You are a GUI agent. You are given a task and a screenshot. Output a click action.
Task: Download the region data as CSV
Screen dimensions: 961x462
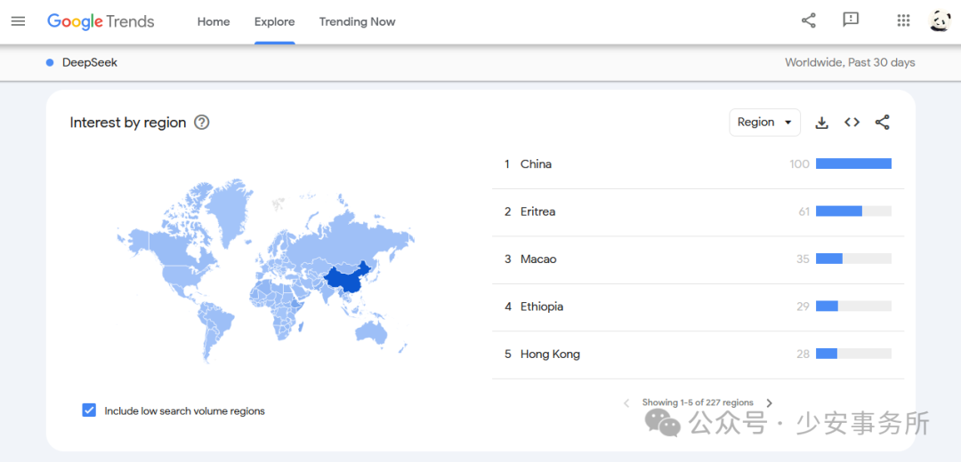(822, 123)
